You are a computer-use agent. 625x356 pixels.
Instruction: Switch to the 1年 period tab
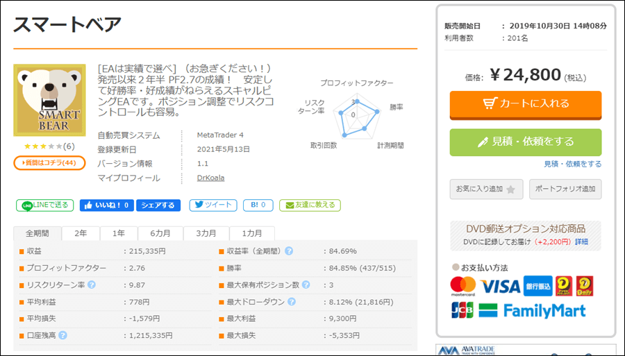point(119,233)
